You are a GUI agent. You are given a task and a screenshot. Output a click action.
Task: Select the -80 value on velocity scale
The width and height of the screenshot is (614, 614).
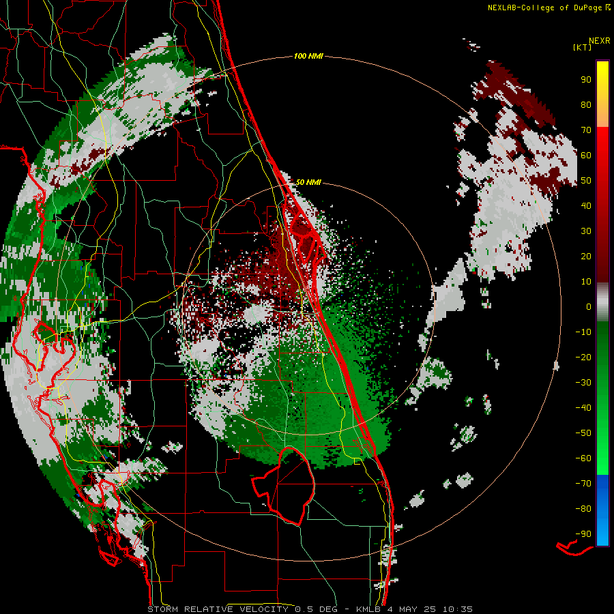[583, 509]
